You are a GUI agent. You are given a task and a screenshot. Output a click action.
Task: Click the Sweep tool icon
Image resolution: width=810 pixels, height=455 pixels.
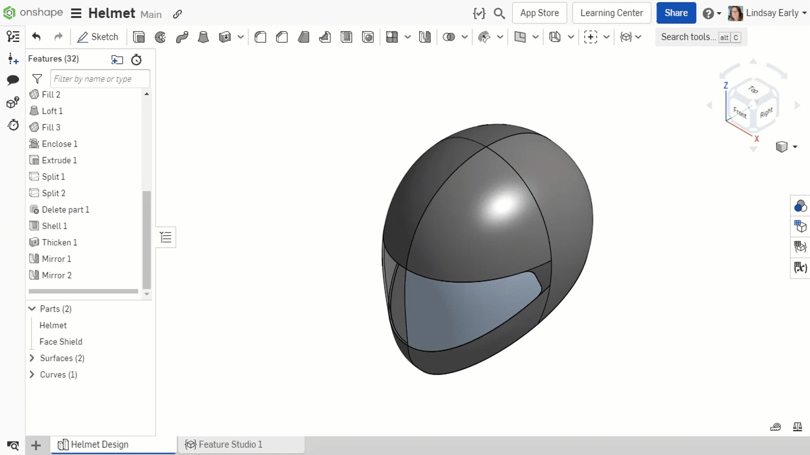point(182,37)
